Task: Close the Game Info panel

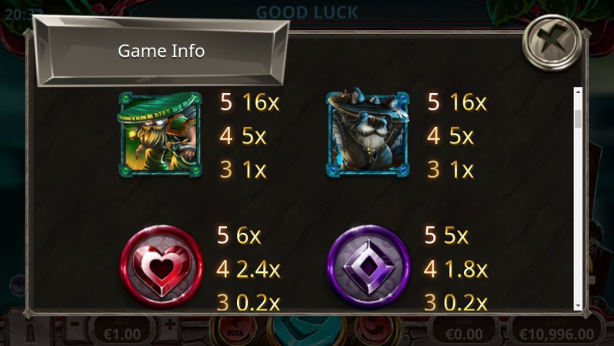Action: click(x=552, y=42)
